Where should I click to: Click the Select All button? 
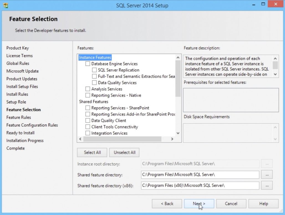pyautogui.click(x=92, y=152)
